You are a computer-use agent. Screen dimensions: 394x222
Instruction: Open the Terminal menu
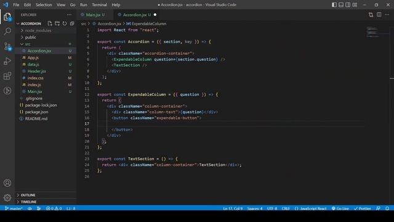(x=99, y=5)
